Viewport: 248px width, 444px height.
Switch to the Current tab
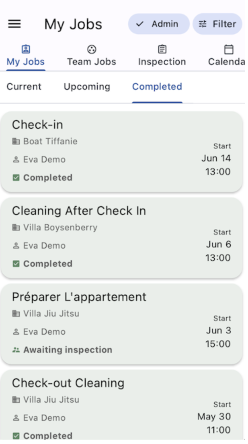tap(24, 87)
